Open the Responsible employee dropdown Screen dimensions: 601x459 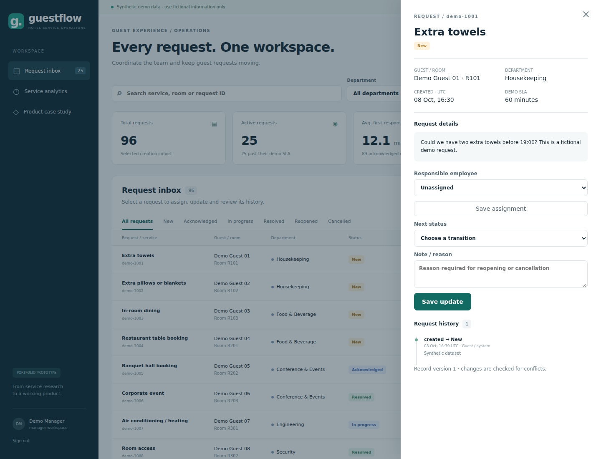[x=501, y=188]
